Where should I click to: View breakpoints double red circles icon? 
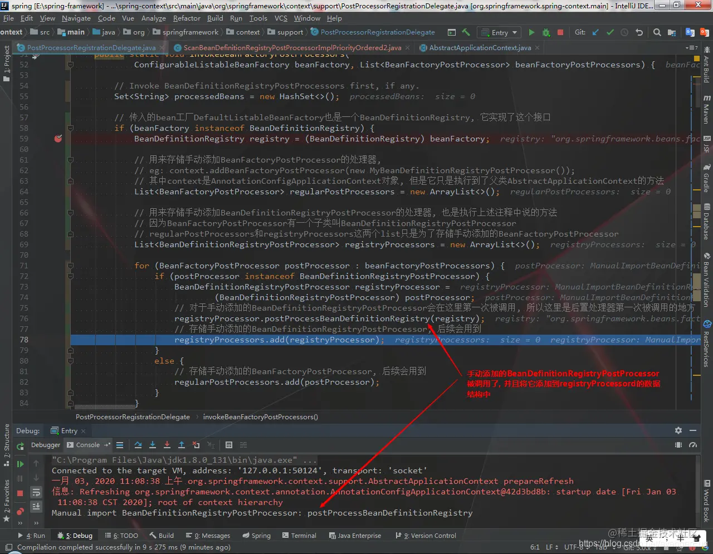[x=20, y=511]
